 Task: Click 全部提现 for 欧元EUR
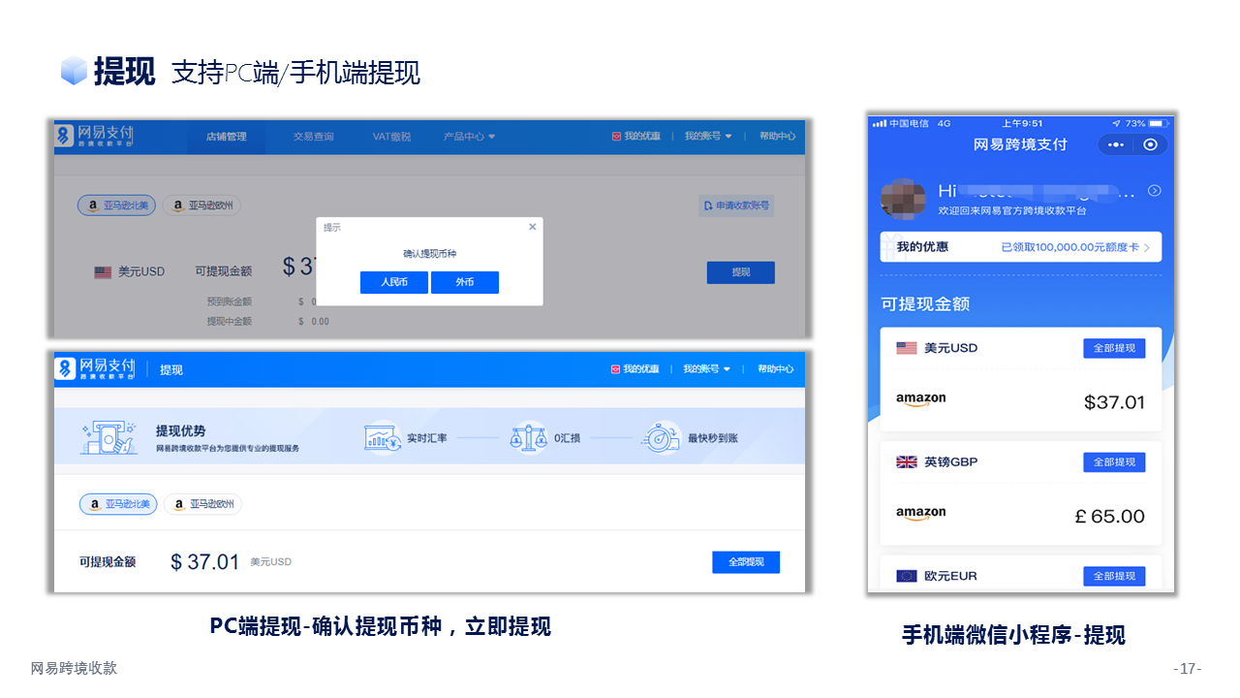click(x=1114, y=576)
